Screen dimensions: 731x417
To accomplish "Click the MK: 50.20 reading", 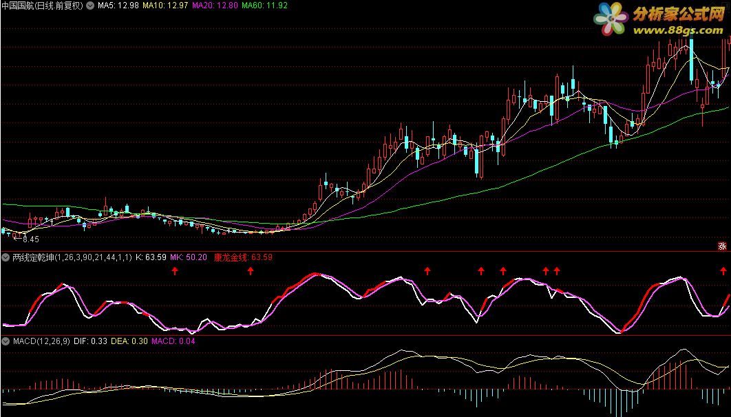I will click(189, 257).
